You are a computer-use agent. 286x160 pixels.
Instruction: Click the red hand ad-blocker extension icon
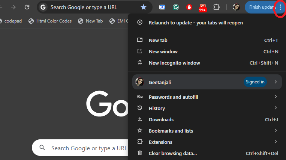click(189, 7)
